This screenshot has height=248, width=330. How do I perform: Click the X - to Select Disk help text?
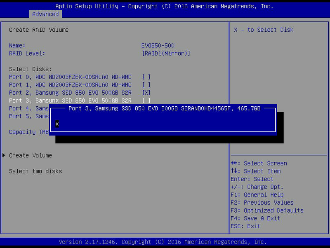coord(264,30)
